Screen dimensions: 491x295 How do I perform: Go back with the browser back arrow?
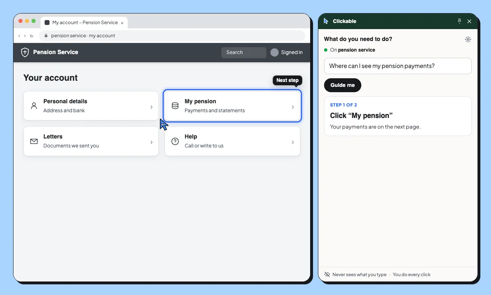point(19,36)
